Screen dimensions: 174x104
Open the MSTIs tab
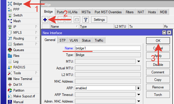click(x=86, y=12)
